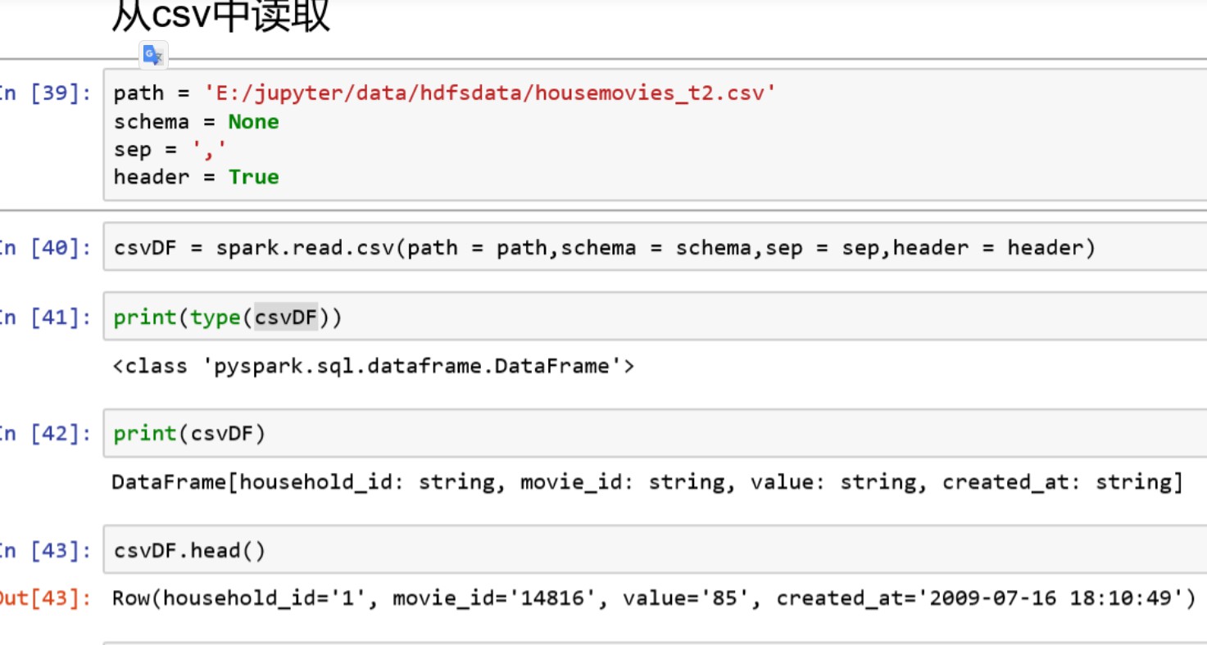Viewport: 1207px width, 645px height.
Task: Select the In [40] cell prompt
Action: 46,248
